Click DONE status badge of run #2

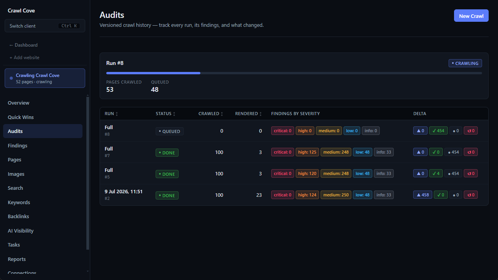[167, 195]
